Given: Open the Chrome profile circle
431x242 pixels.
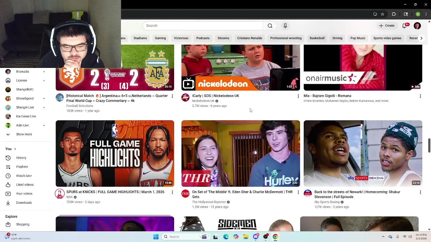Looking at the screenshot, I should pos(418,14).
